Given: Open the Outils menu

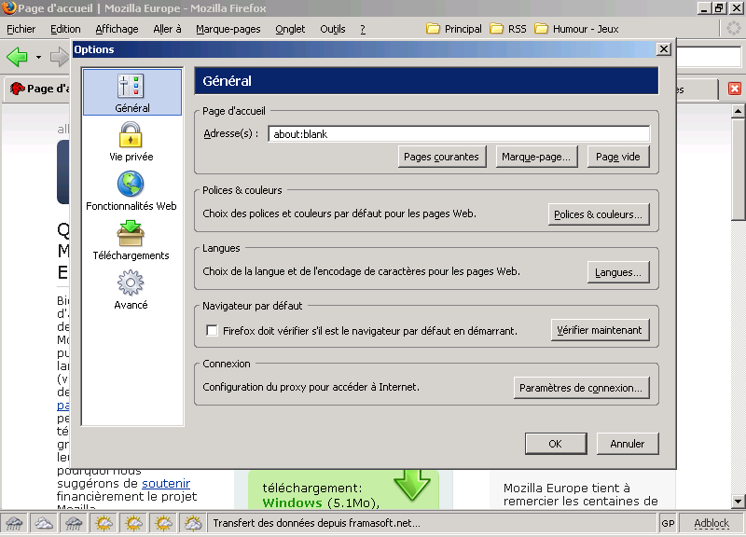Looking at the screenshot, I should click(333, 29).
